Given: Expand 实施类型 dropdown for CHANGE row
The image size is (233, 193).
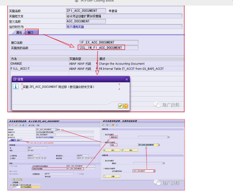Looking at the screenshot, I should (97, 64).
